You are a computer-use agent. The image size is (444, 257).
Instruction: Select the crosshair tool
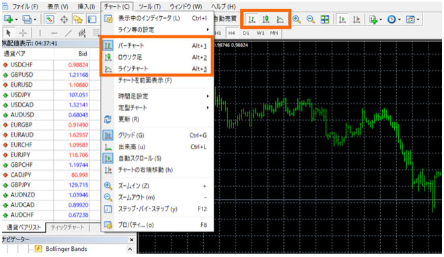pos(23,33)
